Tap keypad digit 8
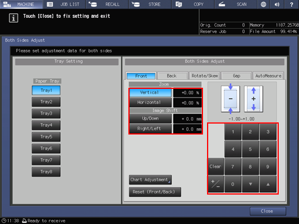Viewport: 299px width, 224px height. pos(250,167)
